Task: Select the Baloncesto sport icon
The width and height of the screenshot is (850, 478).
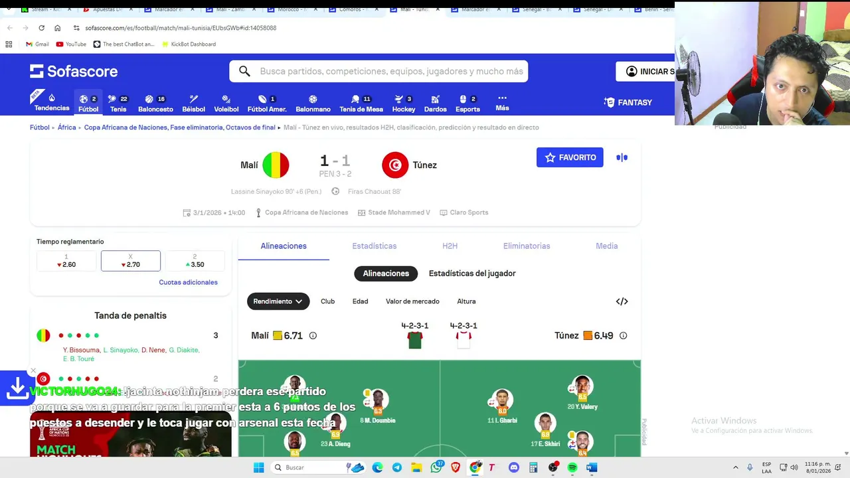Action: click(155, 103)
